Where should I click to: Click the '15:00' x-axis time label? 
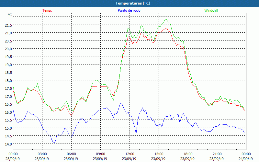(x=159, y=154)
